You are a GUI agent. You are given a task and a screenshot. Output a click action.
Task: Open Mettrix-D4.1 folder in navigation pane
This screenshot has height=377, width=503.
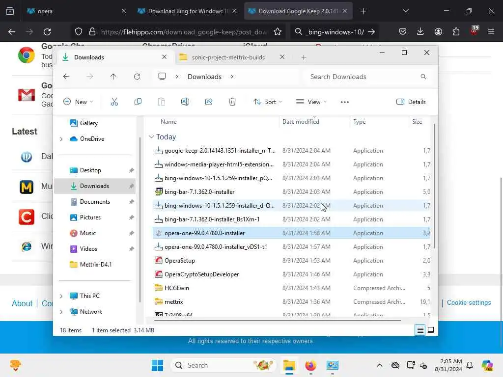(95, 265)
